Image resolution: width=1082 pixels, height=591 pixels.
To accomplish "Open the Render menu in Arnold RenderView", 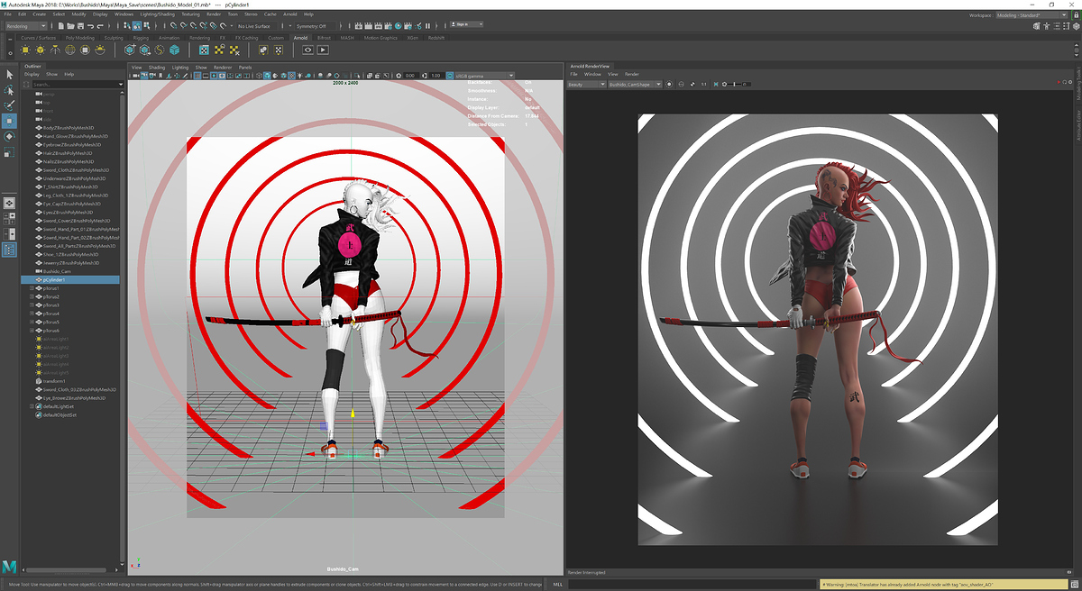I will coord(632,75).
